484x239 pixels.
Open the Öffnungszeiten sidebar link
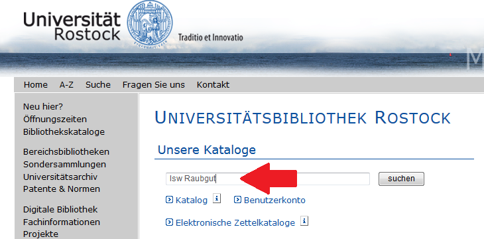(x=55, y=119)
